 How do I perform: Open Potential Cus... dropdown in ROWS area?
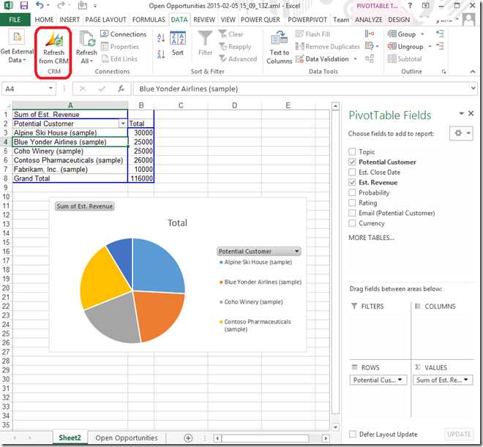[x=400, y=380]
